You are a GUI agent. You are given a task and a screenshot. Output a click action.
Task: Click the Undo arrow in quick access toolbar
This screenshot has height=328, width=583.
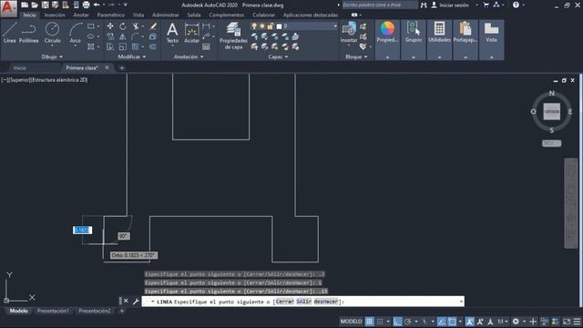97,5
